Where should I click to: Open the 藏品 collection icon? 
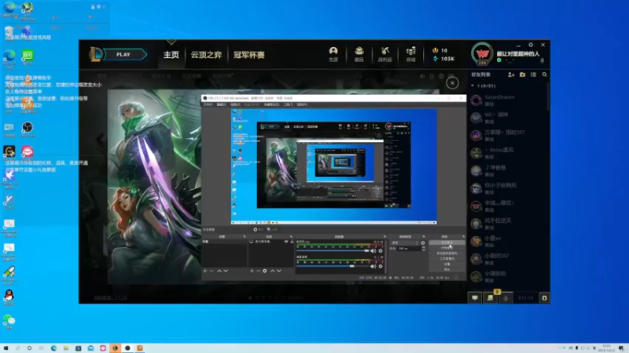tap(359, 54)
